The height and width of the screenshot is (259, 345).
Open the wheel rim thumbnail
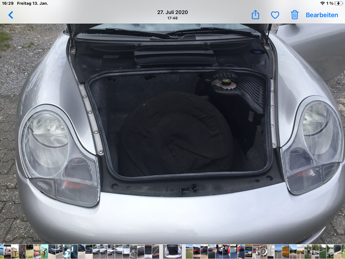[x=263, y=252]
